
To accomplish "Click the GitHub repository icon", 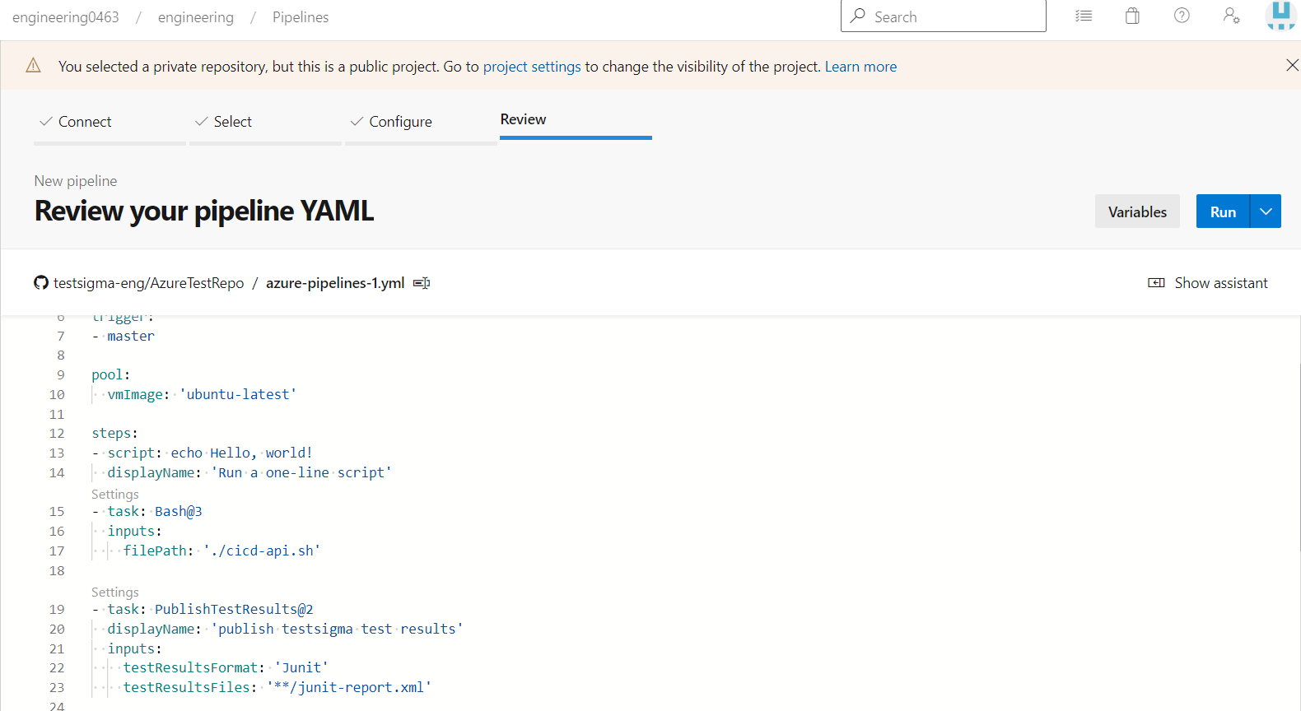I will pyautogui.click(x=41, y=282).
